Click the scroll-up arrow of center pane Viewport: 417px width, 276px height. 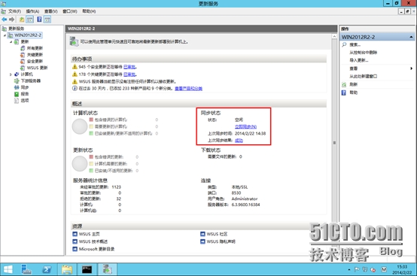click(x=334, y=36)
